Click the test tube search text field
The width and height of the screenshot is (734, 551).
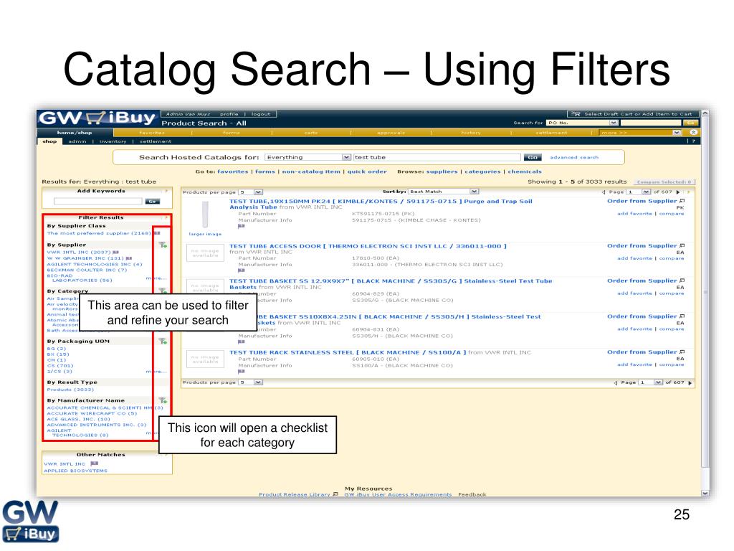click(437, 157)
